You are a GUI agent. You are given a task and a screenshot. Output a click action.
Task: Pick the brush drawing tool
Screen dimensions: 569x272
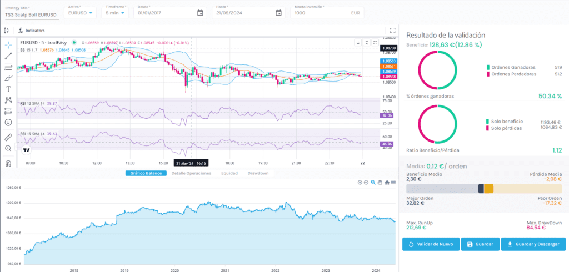coord(8,78)
